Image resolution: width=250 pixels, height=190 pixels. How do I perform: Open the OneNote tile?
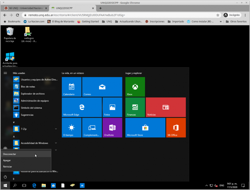click(112, 128)
